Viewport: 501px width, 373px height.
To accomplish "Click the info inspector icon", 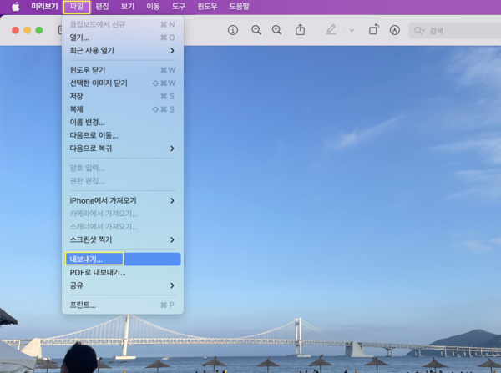I will click(x=233, y=30).
